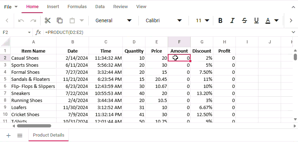
Task: Click the horizontal scrollbar left arrow
Action: (14, 126)
